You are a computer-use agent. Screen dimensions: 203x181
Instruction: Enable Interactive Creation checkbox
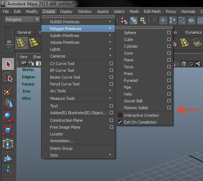pos(120,115)
